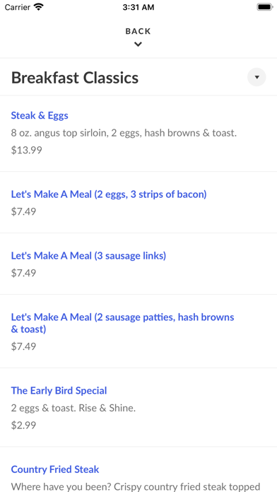Tap the $13.99 price of Steak & Eggs

click(26, 150)
